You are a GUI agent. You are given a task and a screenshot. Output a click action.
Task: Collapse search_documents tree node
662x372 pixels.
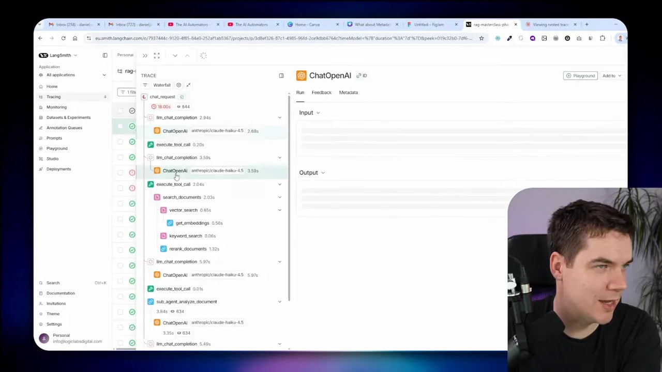[x=280, y=197]
